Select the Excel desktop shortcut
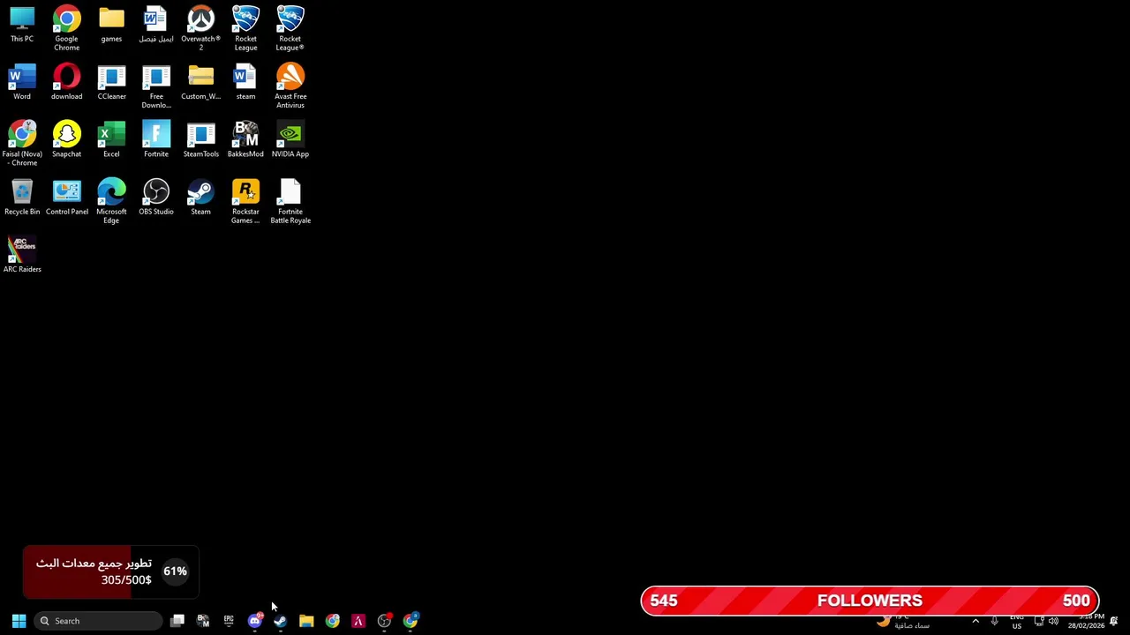Screen dimensions: 1130x635 pyautogui.click(x=111, y=139)
